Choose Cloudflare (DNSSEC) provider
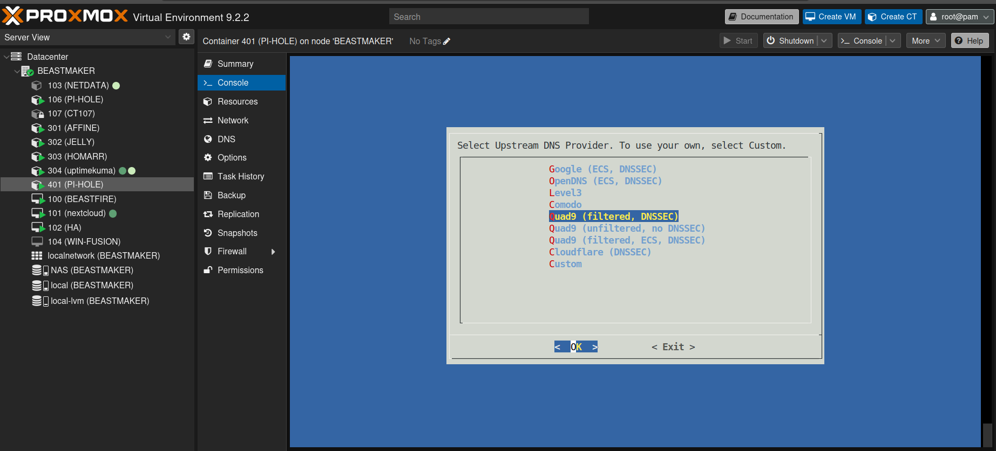 click(600, 252)
